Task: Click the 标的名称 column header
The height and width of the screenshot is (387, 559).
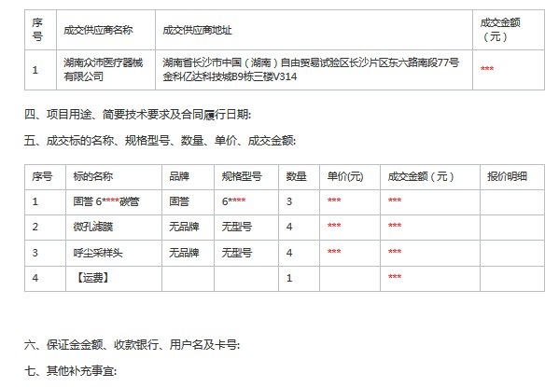Action: pos(93,176)
